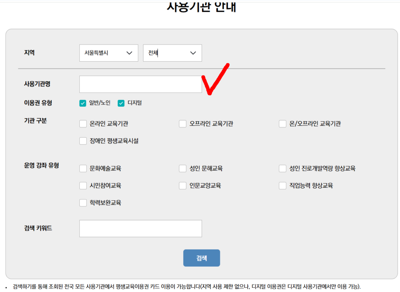400x292 pixels.
Task: Click the 사용기관명 text input field
Action: pyautogui.click(x=140, y=84)
